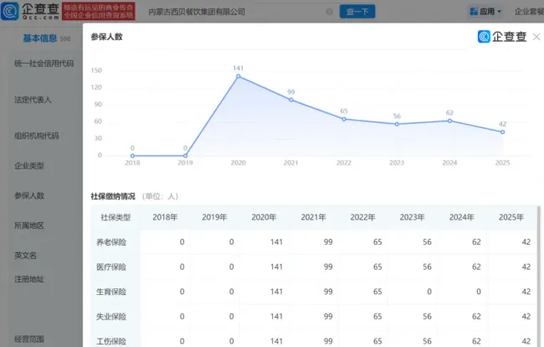Click 医疗保险 value 62 under 2024年
The width and height of the screenshot is (544, 347).
tap(476, 267)
